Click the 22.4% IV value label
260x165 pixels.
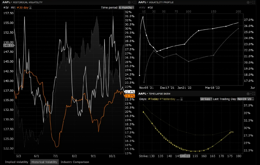click(x=130, y=92)
